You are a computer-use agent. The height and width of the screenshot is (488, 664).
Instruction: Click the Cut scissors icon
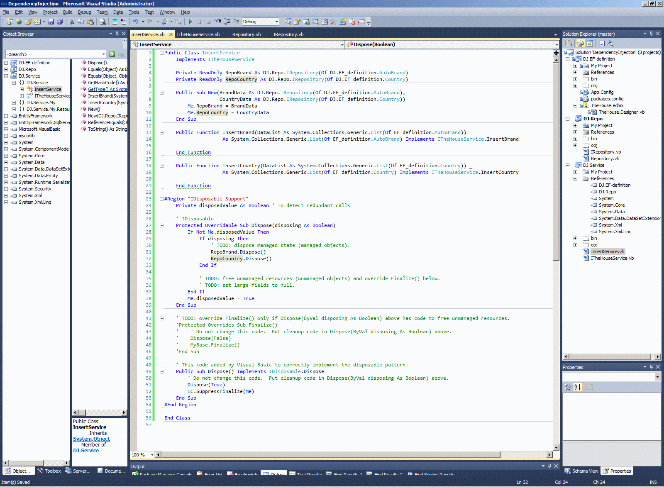tap(72, 22)
